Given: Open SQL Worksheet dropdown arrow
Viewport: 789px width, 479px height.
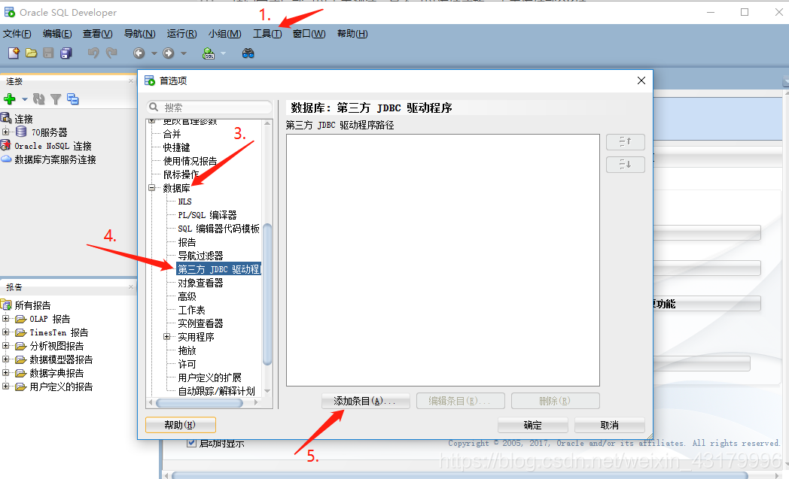Looking at the screenshot, I should click(223, 53).
